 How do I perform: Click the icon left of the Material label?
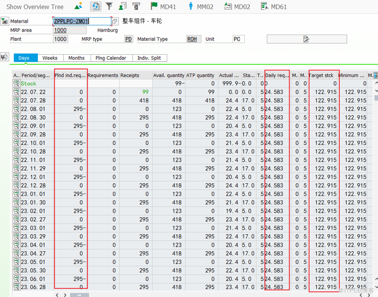tap(4, 21)
